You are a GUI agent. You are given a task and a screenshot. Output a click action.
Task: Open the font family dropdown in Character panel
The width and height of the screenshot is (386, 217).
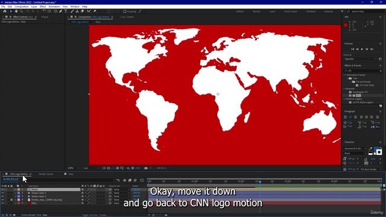pyautogui.click(x=355, y=149)
